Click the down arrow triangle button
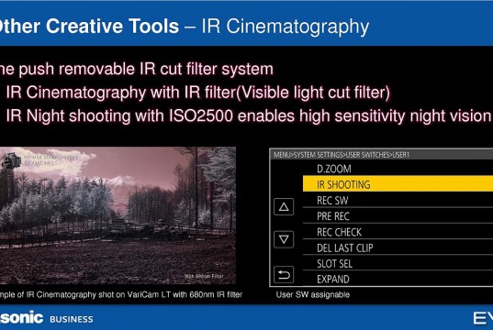493x330 pixels. coord(284,239)
